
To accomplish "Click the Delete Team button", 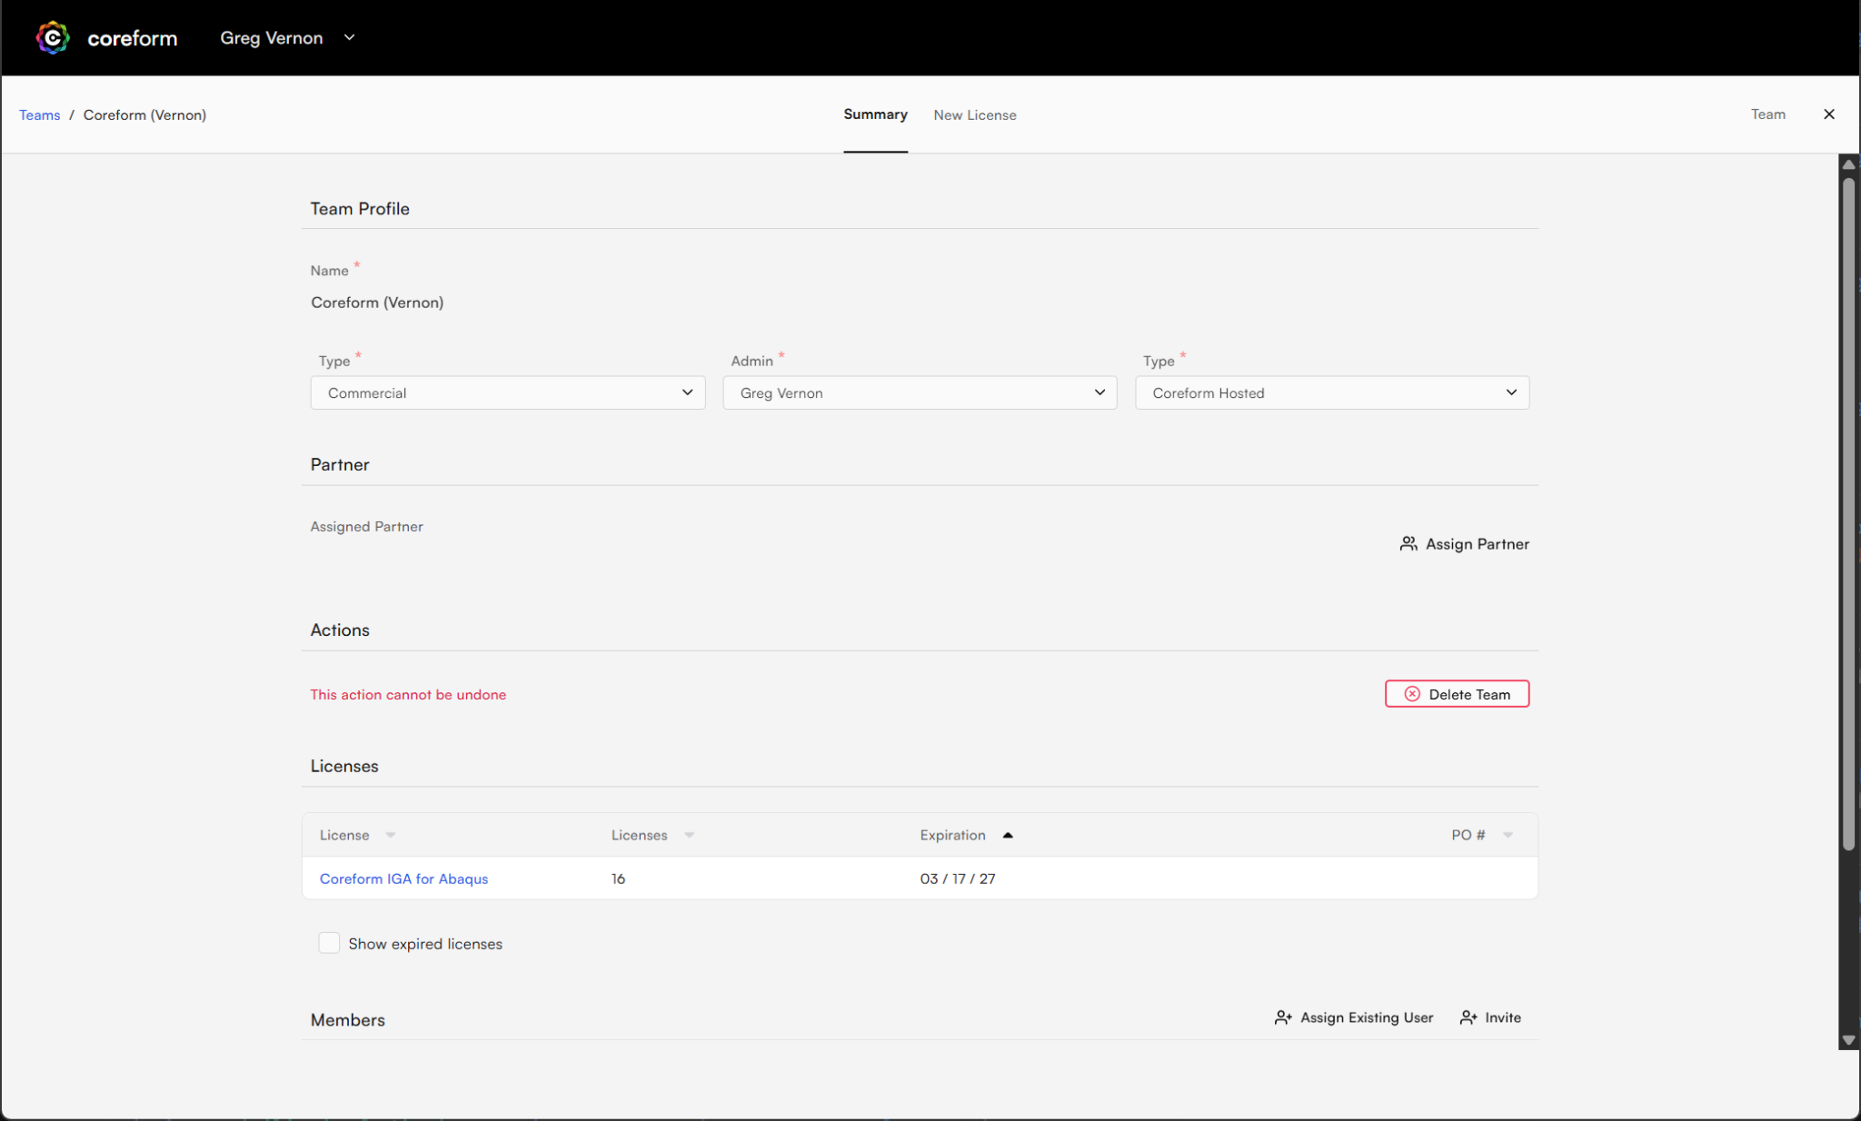I will pos(1457,694).
